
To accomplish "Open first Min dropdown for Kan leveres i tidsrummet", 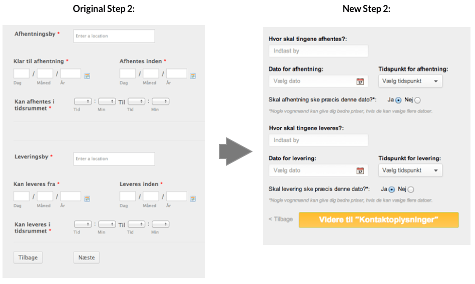I will [107, 224].
